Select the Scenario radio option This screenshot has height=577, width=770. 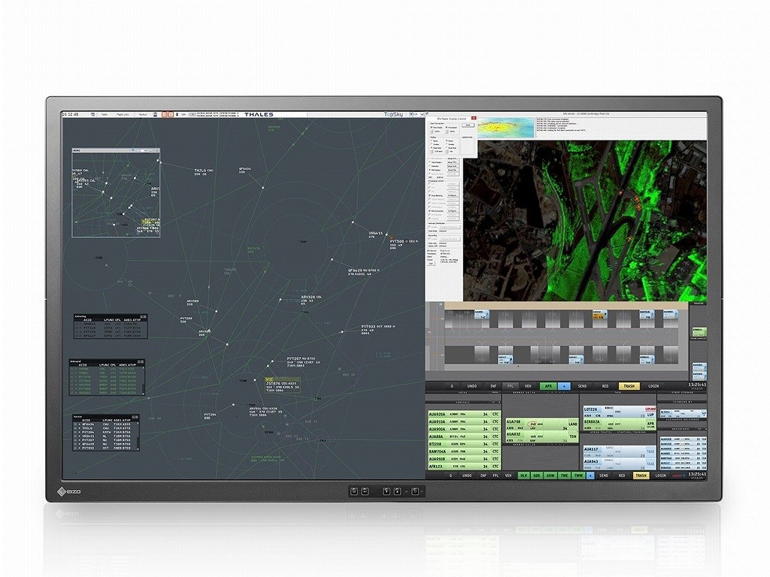click(429, 166)
